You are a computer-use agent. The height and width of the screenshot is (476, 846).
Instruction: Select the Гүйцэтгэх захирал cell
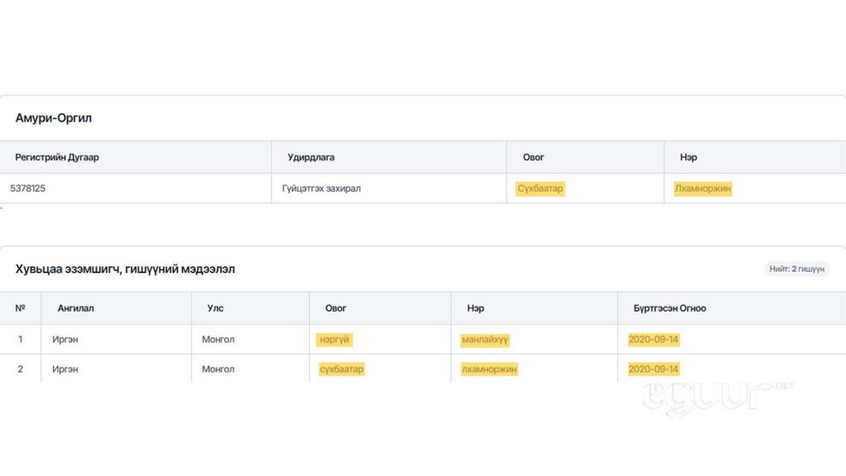(321, 188)
